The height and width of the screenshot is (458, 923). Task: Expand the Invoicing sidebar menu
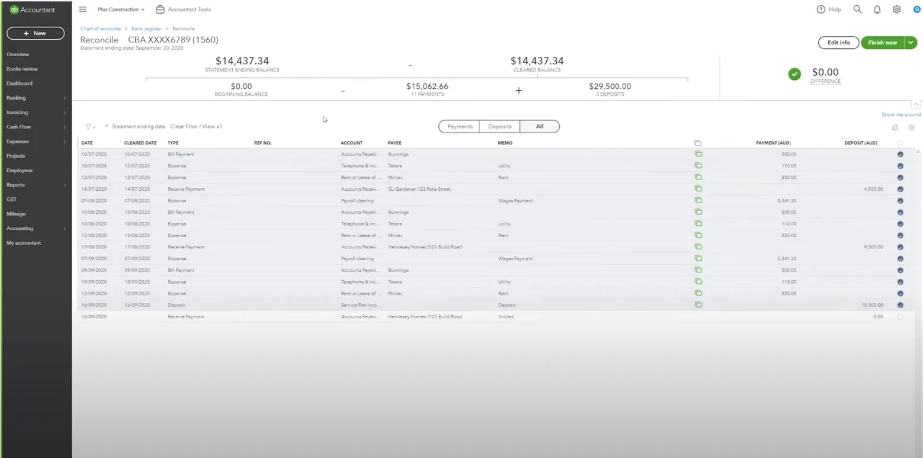click(x=36, y=112)
